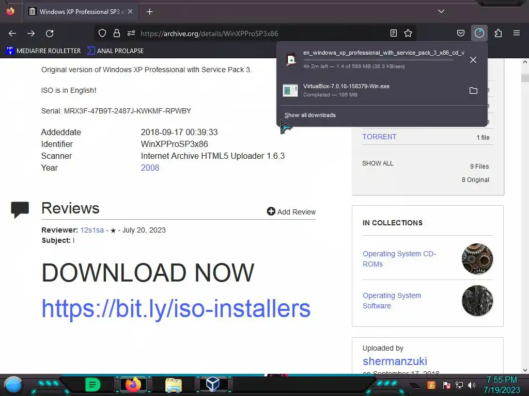Expand the list all tabs chevron

tap(441, 11)
